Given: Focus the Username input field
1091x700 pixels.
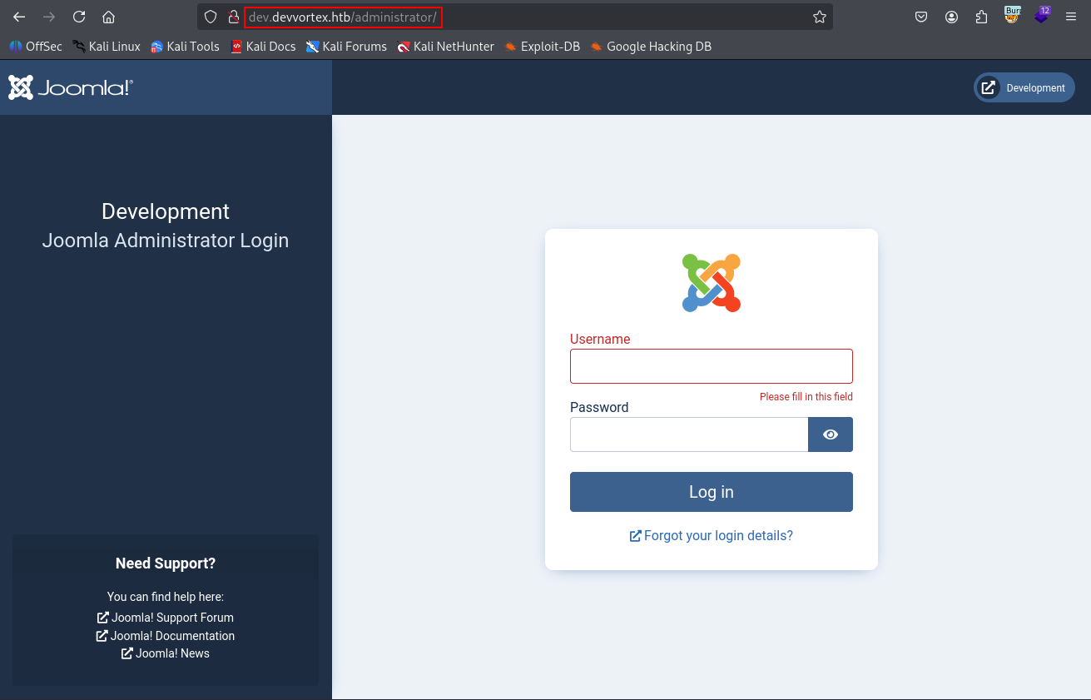Looking at the screenshot, I should (x=712, y=366).
